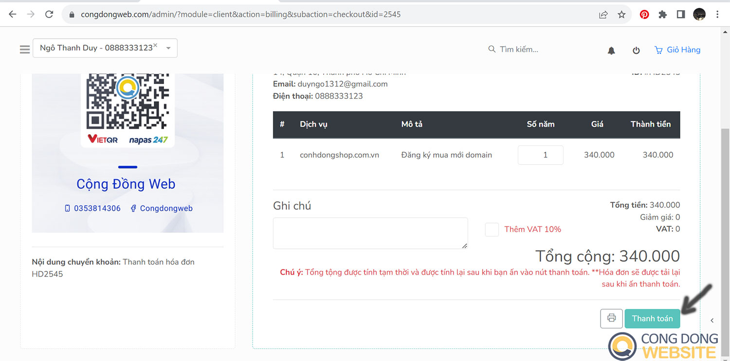Viewport: 730px width, 361px height.
Task: Open the browser extensions puzzle menu
Action: [x=662, y=15]
